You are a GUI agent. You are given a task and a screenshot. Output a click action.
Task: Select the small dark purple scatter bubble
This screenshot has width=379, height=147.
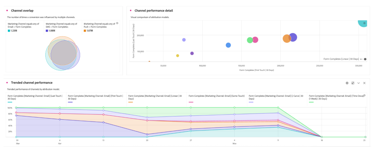(192, 53)
